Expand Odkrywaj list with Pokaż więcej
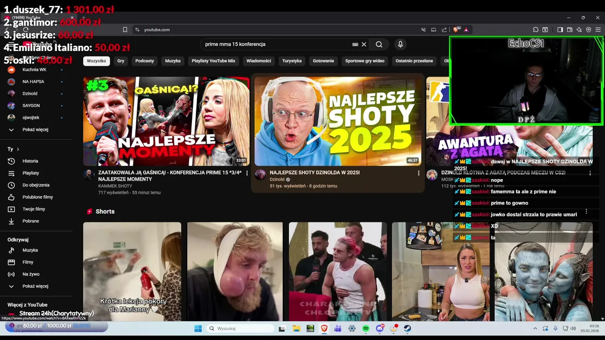The width and height of the screenshot is (605, 340). [35, 286]
